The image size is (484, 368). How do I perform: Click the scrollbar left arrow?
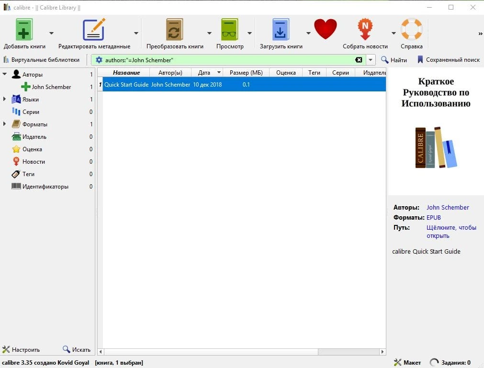[101, 352]
